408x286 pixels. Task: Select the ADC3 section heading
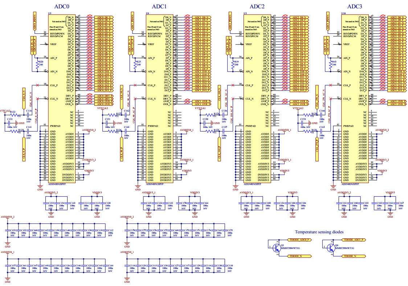pos(355,7)
